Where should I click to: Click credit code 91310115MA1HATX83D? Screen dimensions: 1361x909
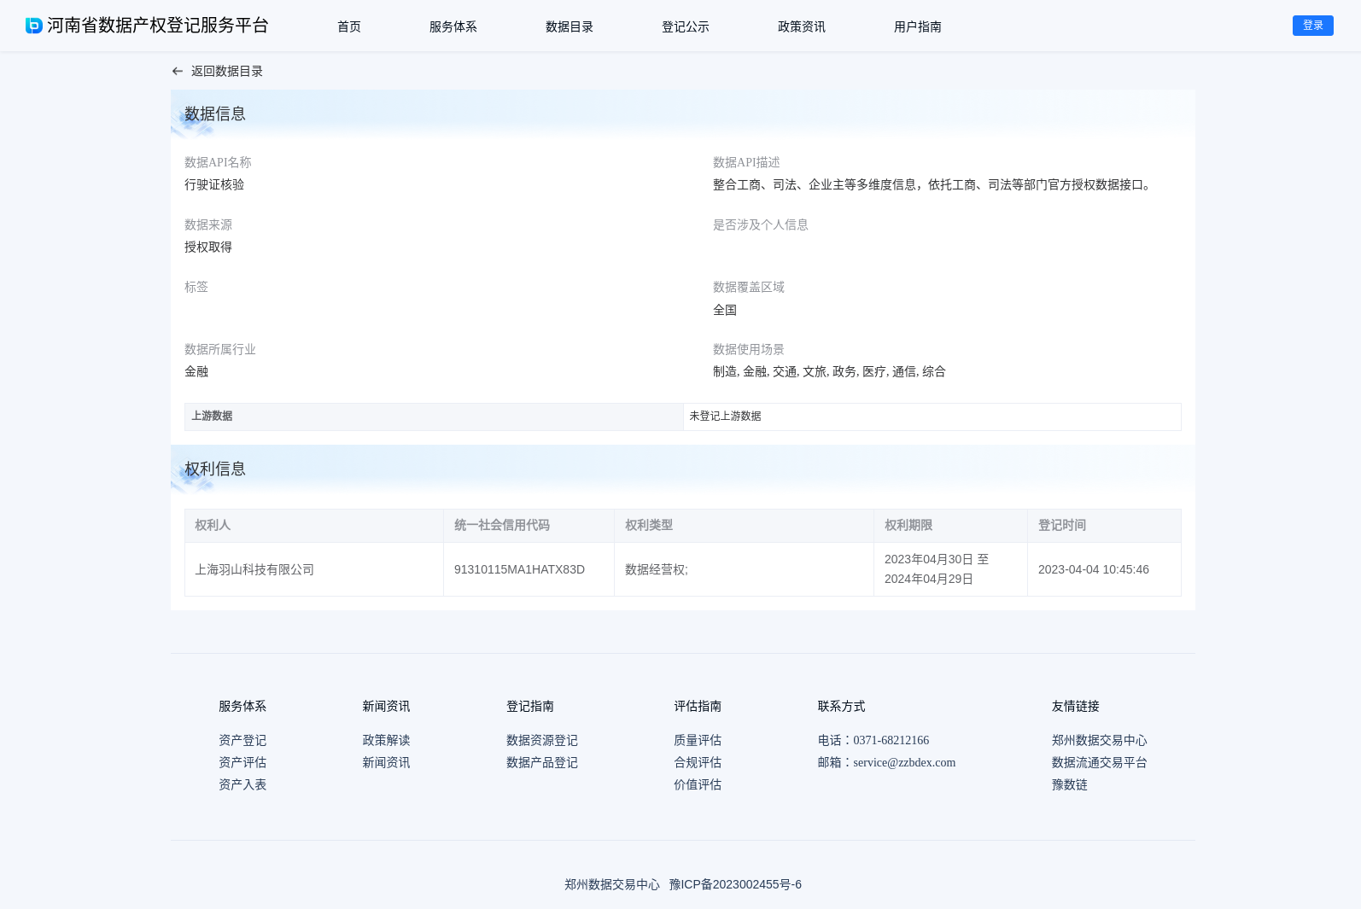click(x=519, y=569)
